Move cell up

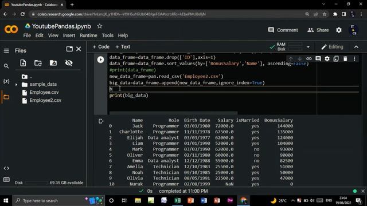click(x=291, y=58)
